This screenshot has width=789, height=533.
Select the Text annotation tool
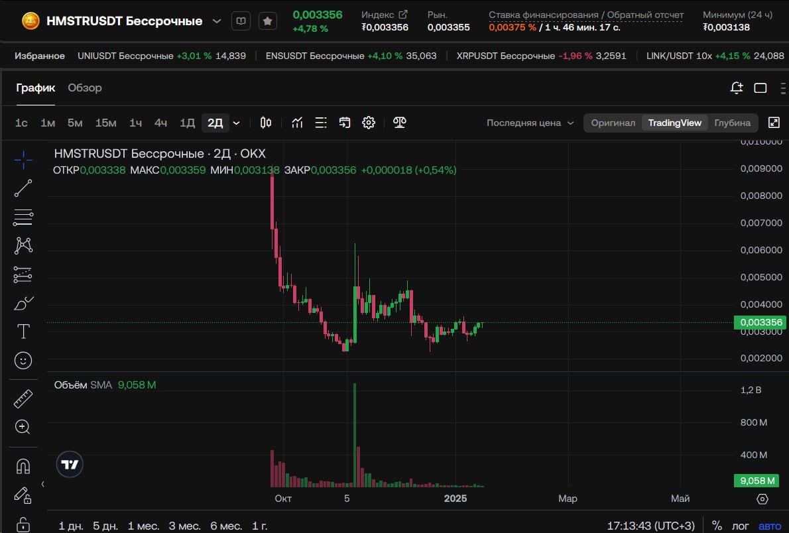click(23, 331)
